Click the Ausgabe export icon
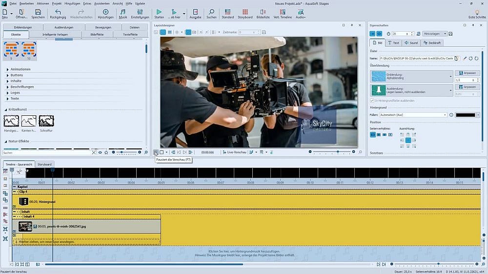Screen dimensions: 488x274 pos(195,12)
